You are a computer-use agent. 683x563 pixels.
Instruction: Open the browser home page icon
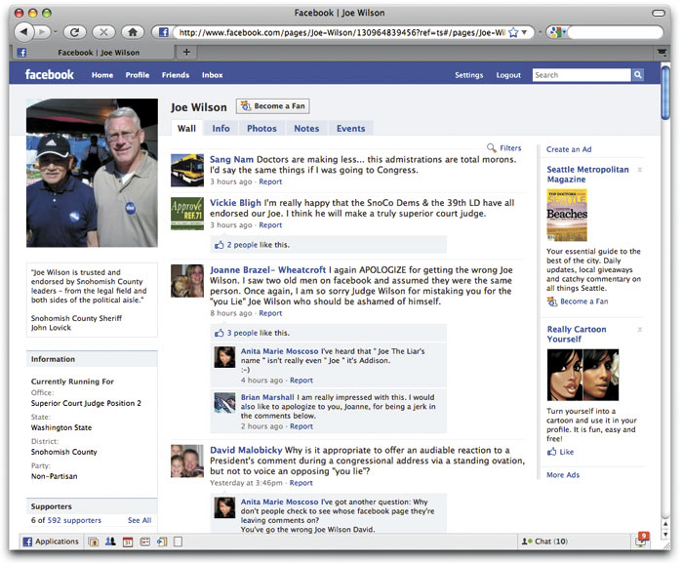point(133,32)
